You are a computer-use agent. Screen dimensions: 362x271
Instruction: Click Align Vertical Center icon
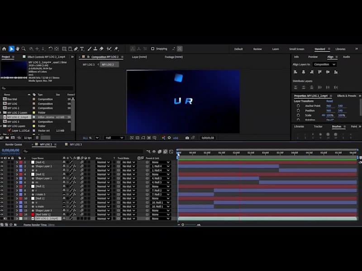pos(328,72)
